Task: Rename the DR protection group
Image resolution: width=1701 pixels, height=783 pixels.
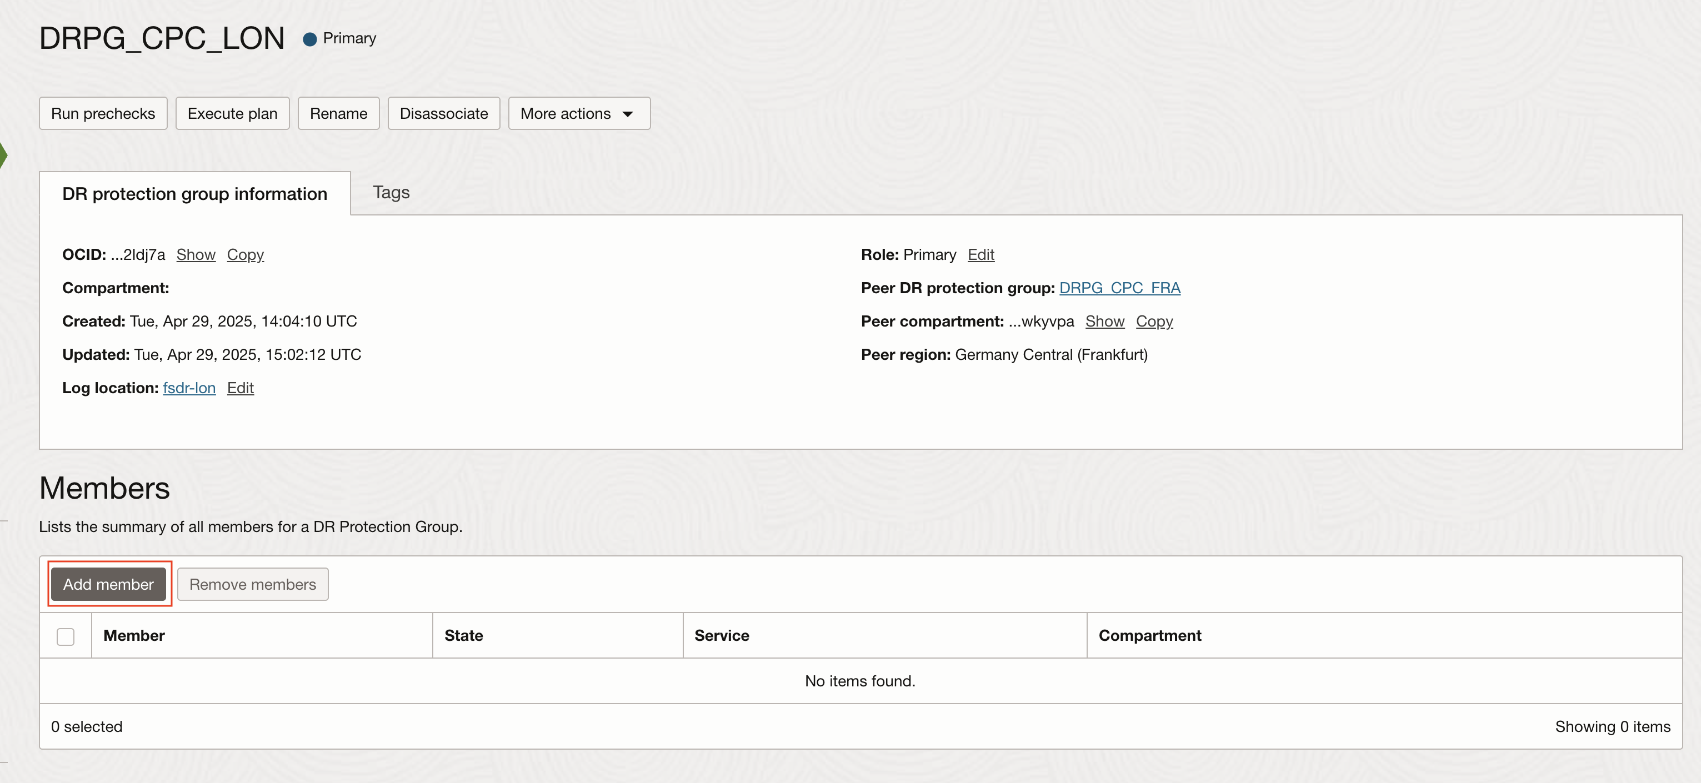Action: coord(338,113)
